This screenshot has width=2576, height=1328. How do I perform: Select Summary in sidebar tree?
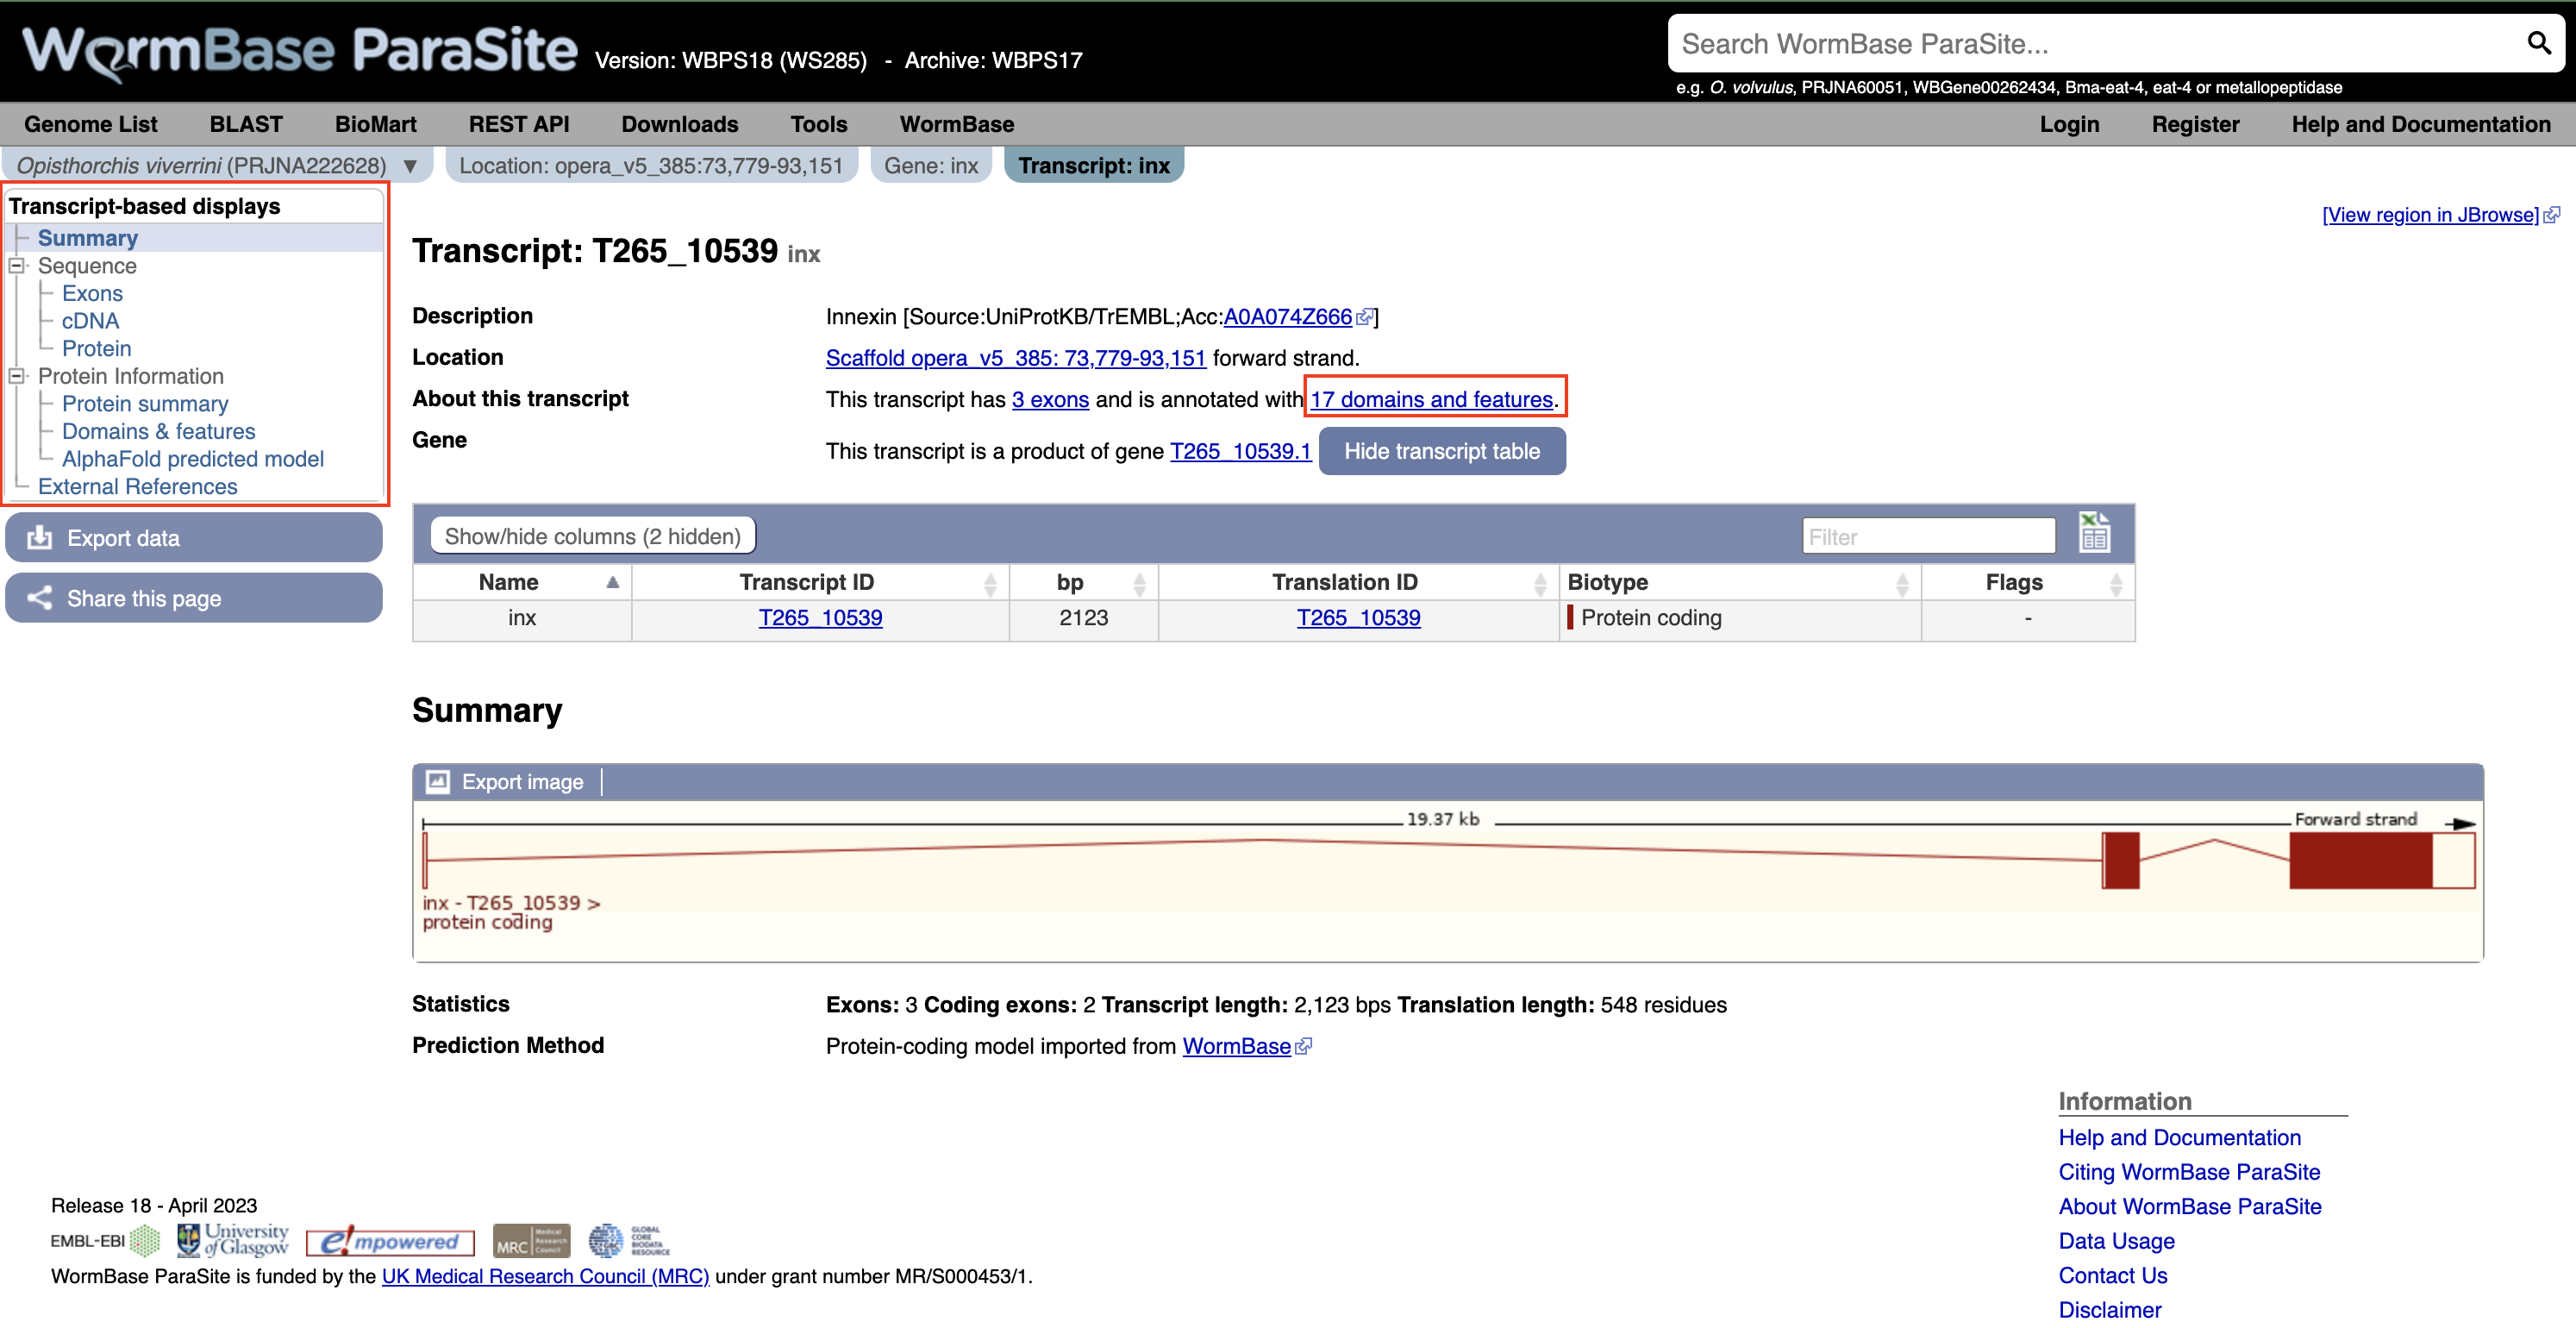tap(88, 238)
